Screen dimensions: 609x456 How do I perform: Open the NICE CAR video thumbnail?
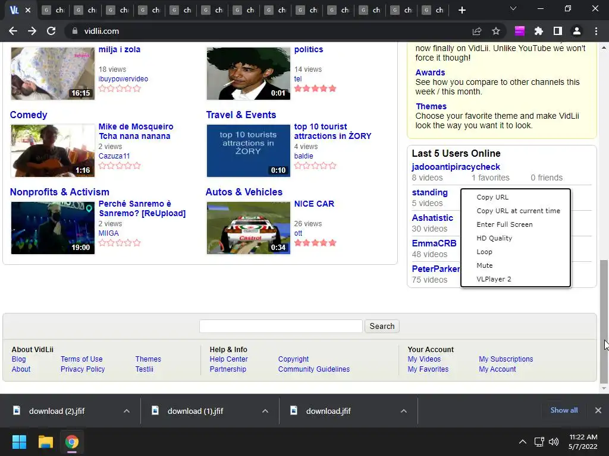click(x=249, y=227)
